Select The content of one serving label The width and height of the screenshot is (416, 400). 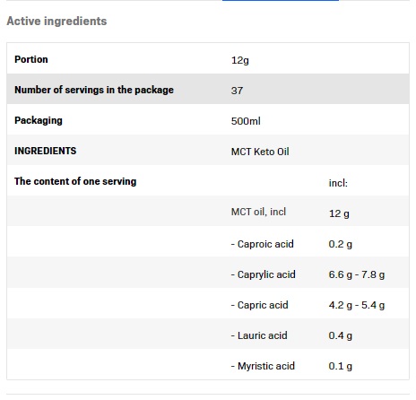75,181
